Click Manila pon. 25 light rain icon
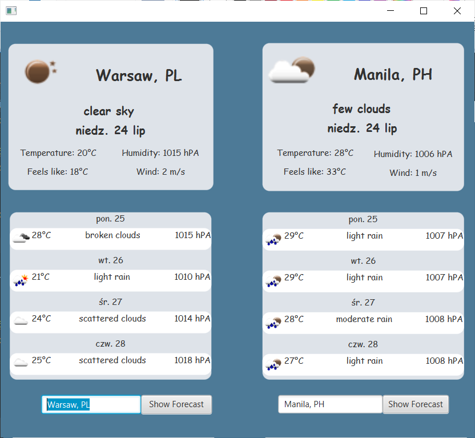475x438 pixels. coord(273,239)
